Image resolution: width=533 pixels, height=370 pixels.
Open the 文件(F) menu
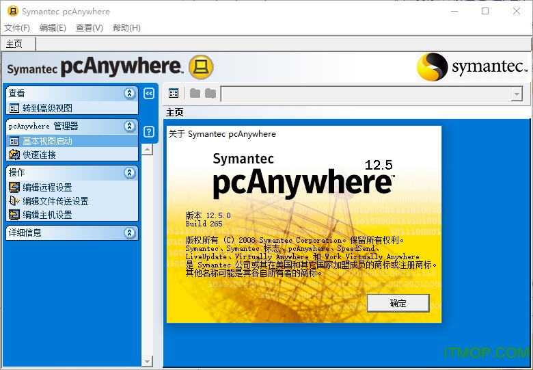(x=17, y=27)
